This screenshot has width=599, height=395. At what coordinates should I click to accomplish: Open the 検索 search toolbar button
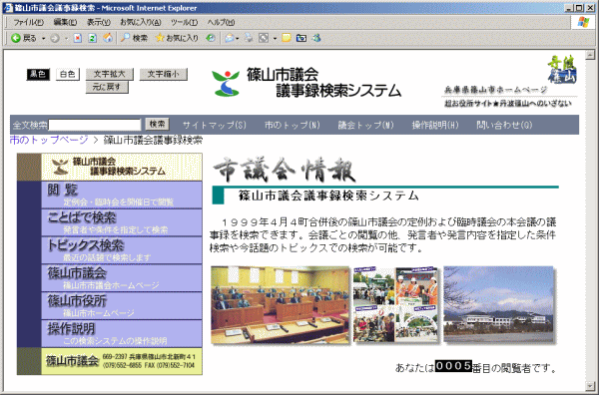pyautogui.click(x=134, y=38)
